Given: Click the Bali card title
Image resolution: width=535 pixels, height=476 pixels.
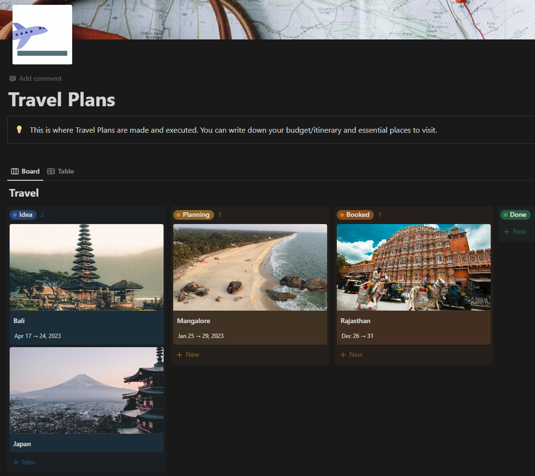Looking at the screenshot, I should click(19, 321).
